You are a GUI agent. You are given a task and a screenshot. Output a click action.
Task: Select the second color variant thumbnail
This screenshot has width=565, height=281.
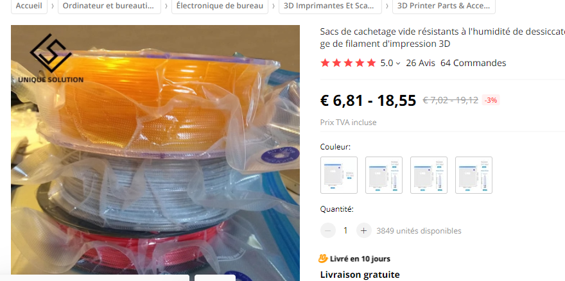pos(384,175)
